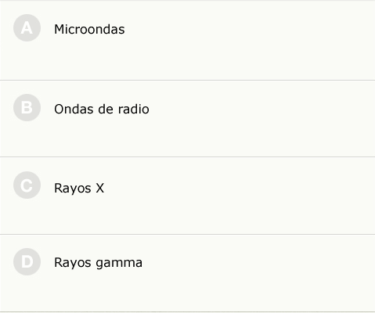
Task: Mark the round D option badge
Action: (x=27, y=261)
